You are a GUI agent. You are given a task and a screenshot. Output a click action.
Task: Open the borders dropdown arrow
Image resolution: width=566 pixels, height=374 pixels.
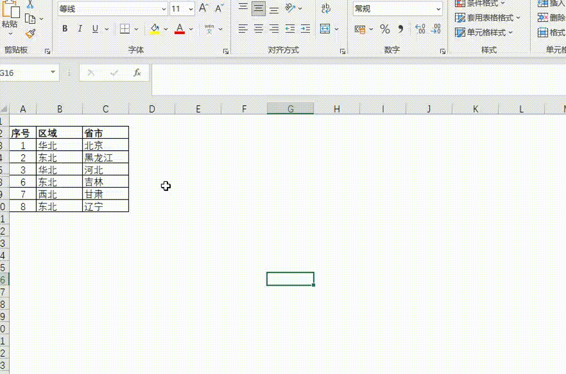(136, 29)
